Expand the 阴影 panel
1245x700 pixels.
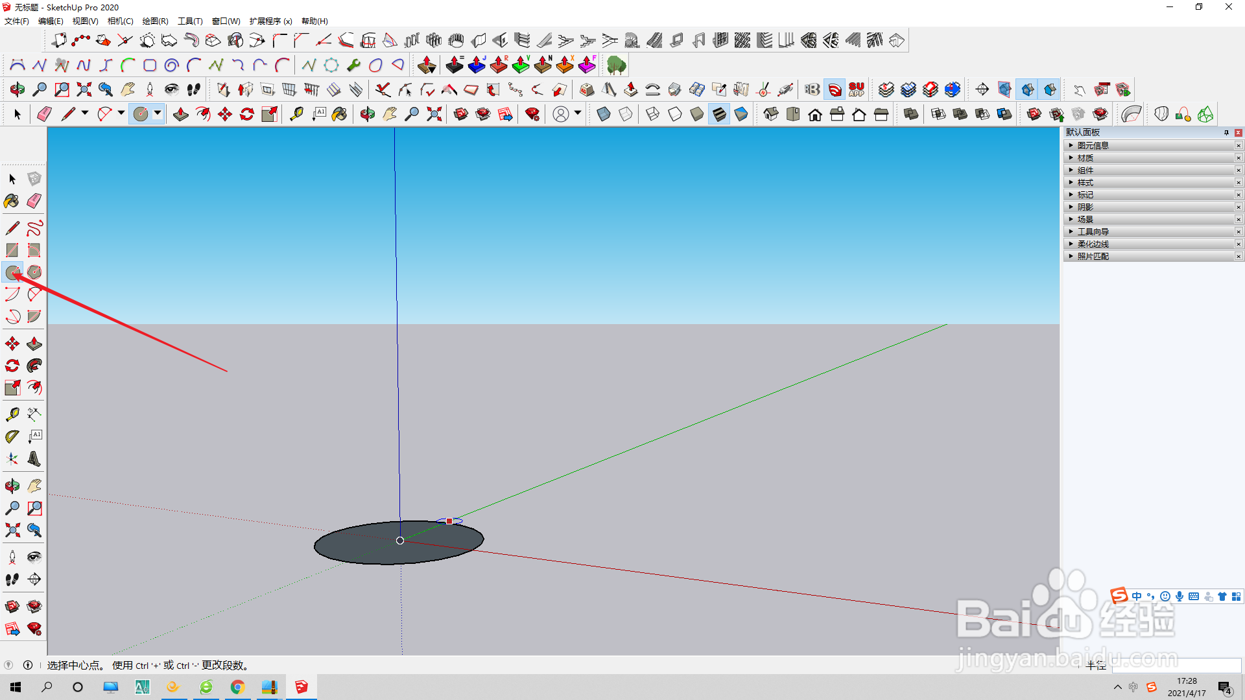point(1085,207)
